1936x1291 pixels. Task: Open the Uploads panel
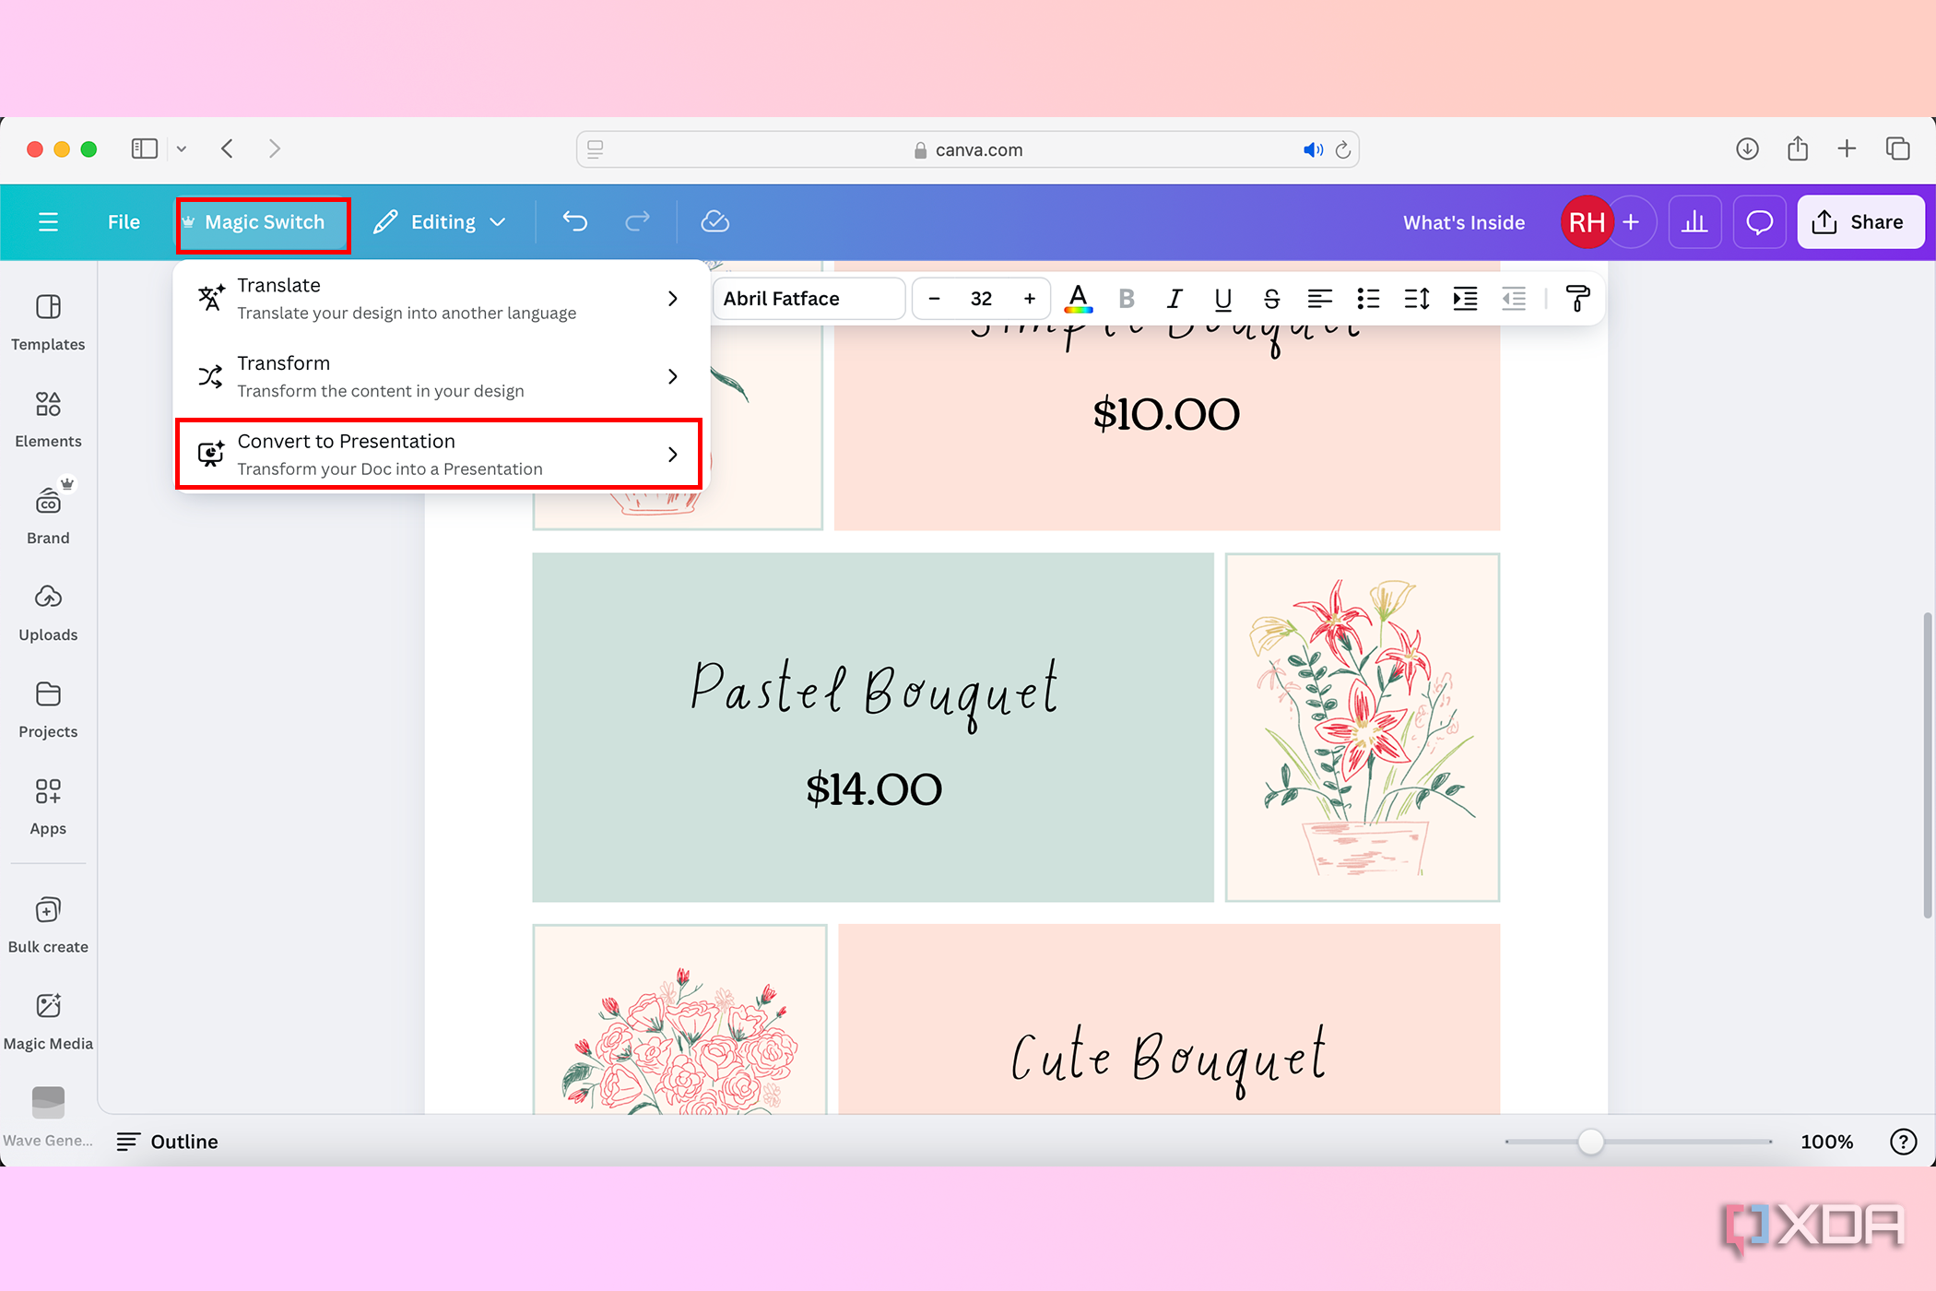click(48, 611)
